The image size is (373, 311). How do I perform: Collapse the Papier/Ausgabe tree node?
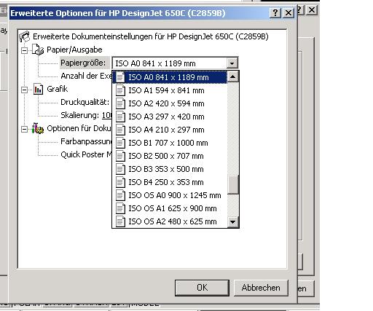24,50
